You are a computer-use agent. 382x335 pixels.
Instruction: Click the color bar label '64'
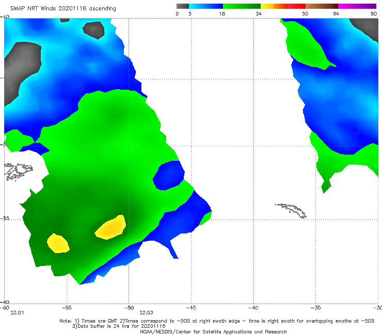click(336, 13)
